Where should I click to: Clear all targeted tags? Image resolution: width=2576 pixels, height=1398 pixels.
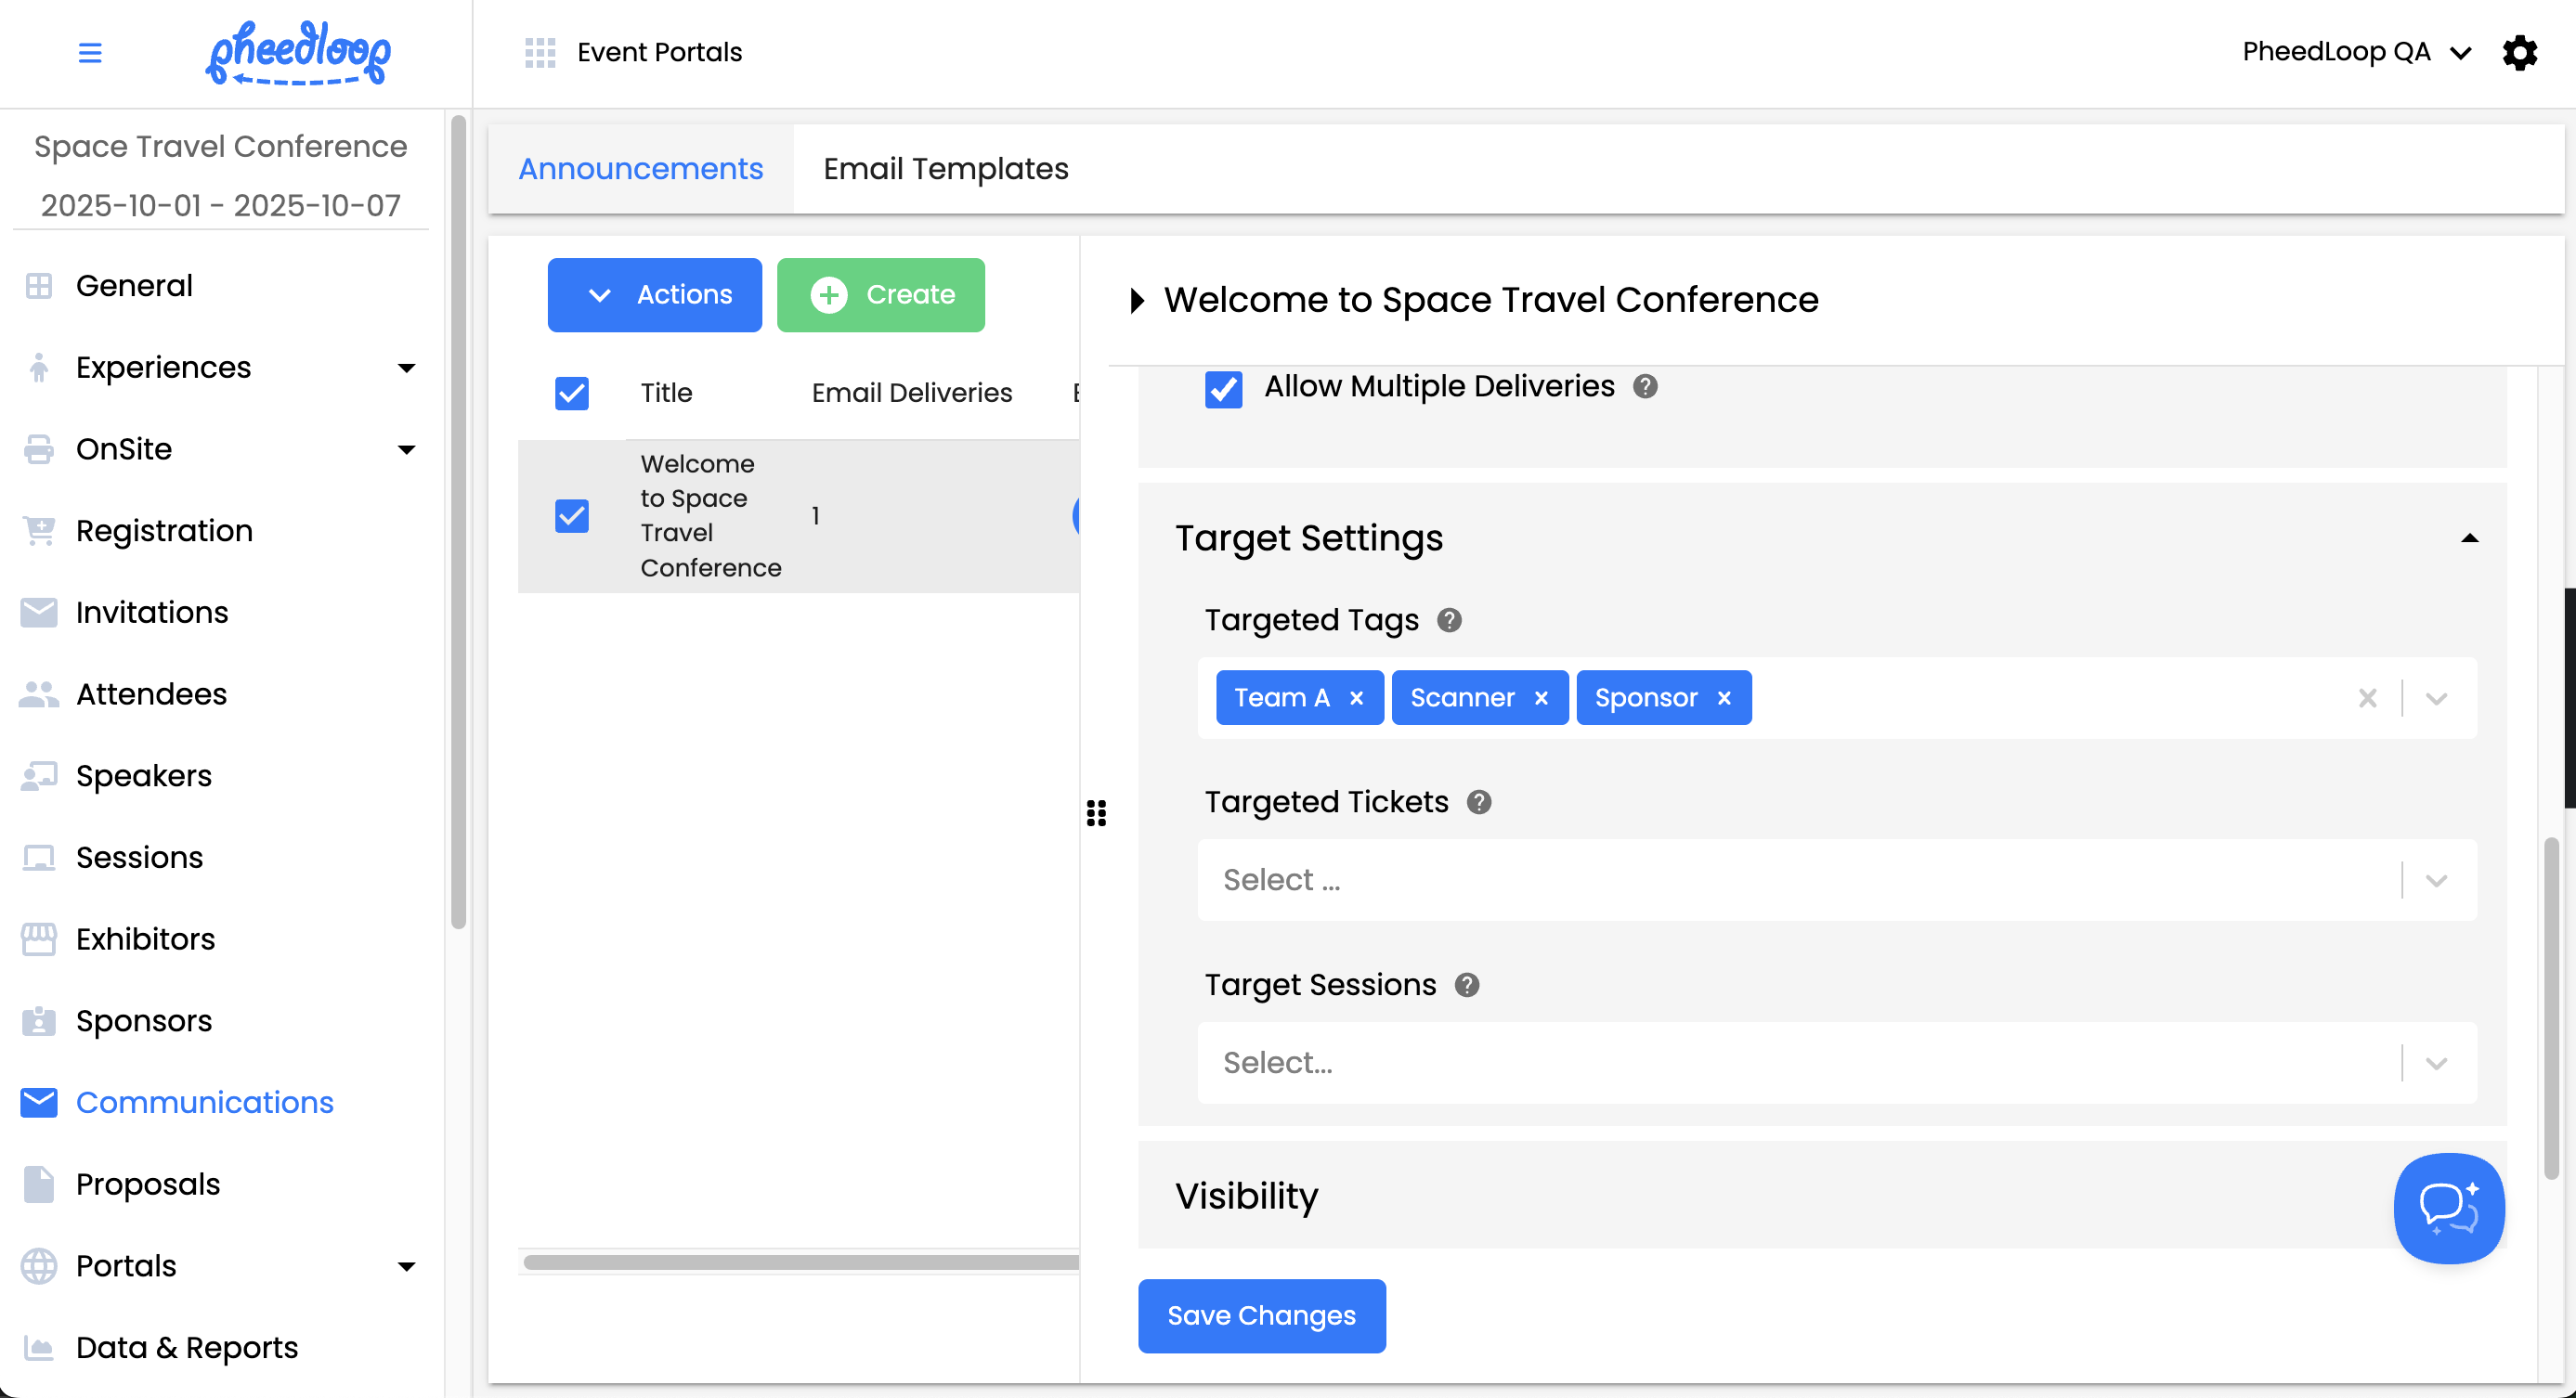click(x=2367, y=698)
